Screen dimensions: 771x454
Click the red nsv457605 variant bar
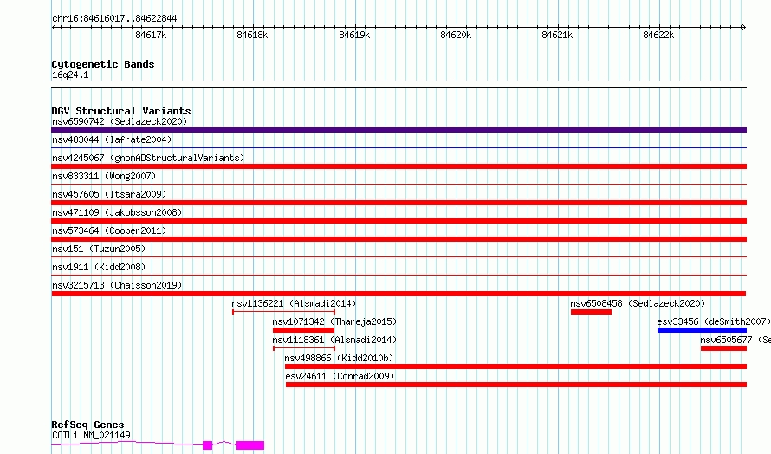[398, 203]
